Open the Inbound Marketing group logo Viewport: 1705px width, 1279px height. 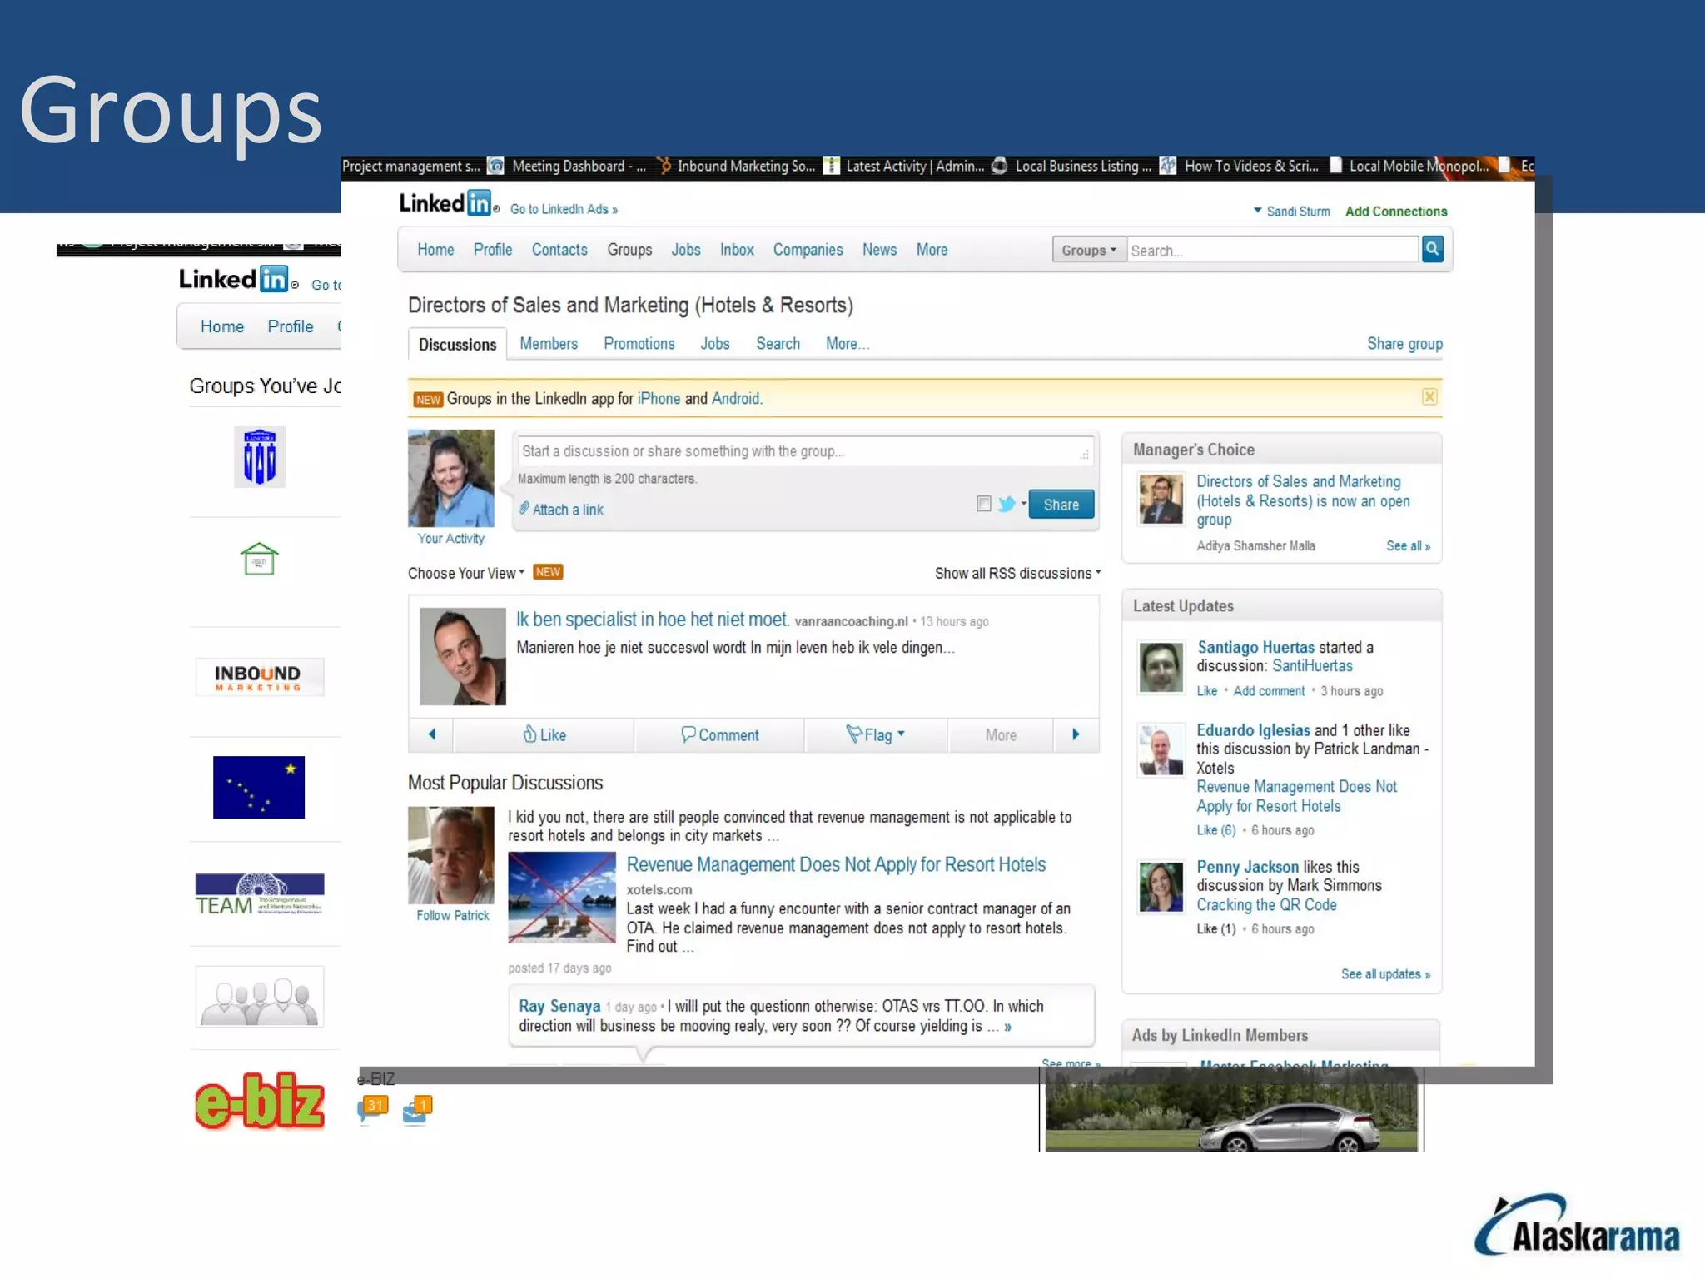click(259, 677)
